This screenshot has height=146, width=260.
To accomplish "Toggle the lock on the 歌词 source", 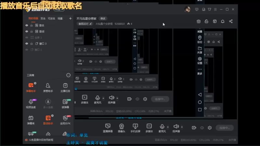I will click(32, 31).
